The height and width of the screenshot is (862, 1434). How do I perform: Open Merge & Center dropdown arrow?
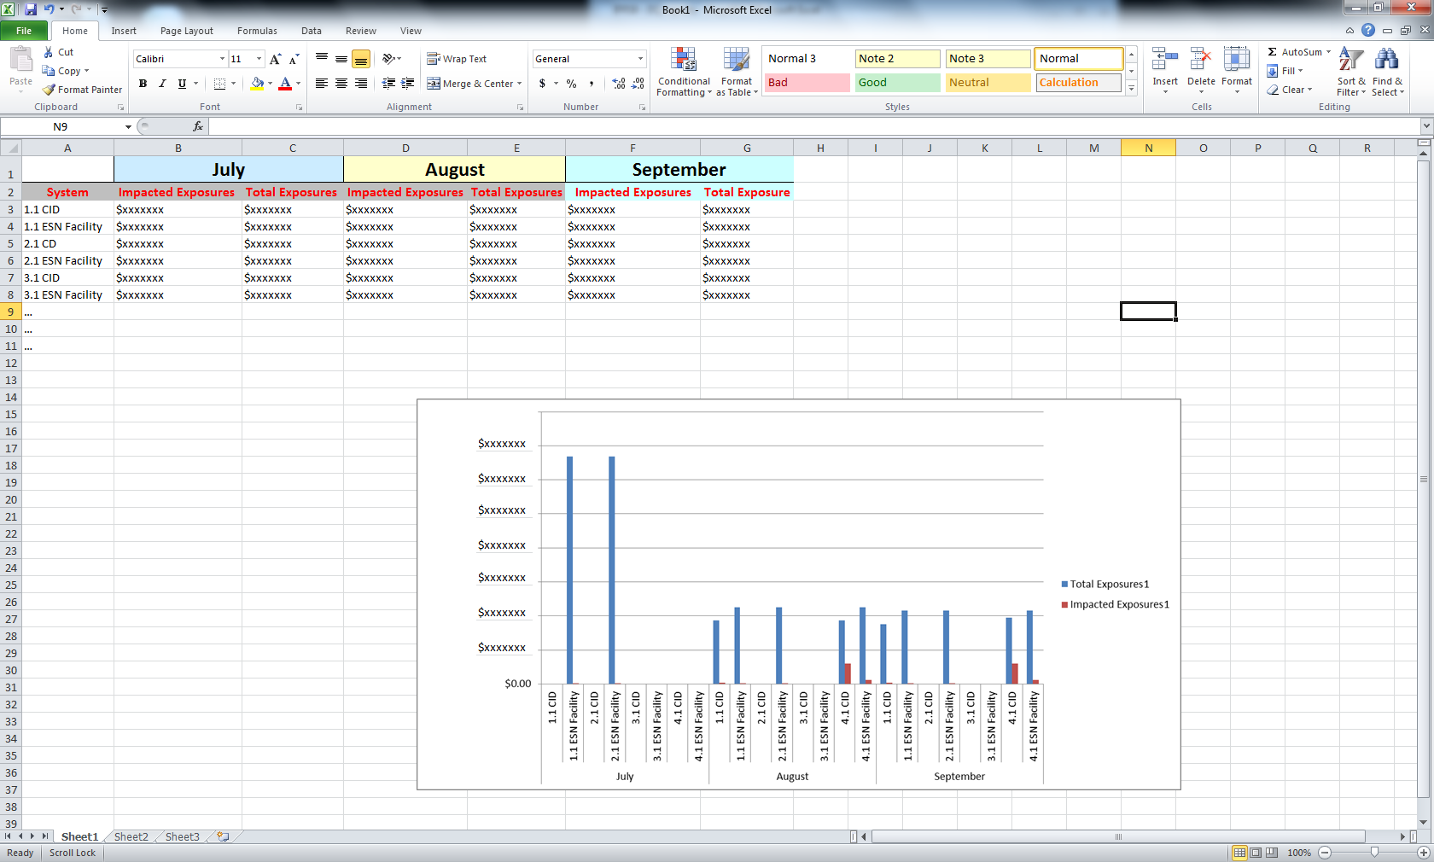(519, 84)
